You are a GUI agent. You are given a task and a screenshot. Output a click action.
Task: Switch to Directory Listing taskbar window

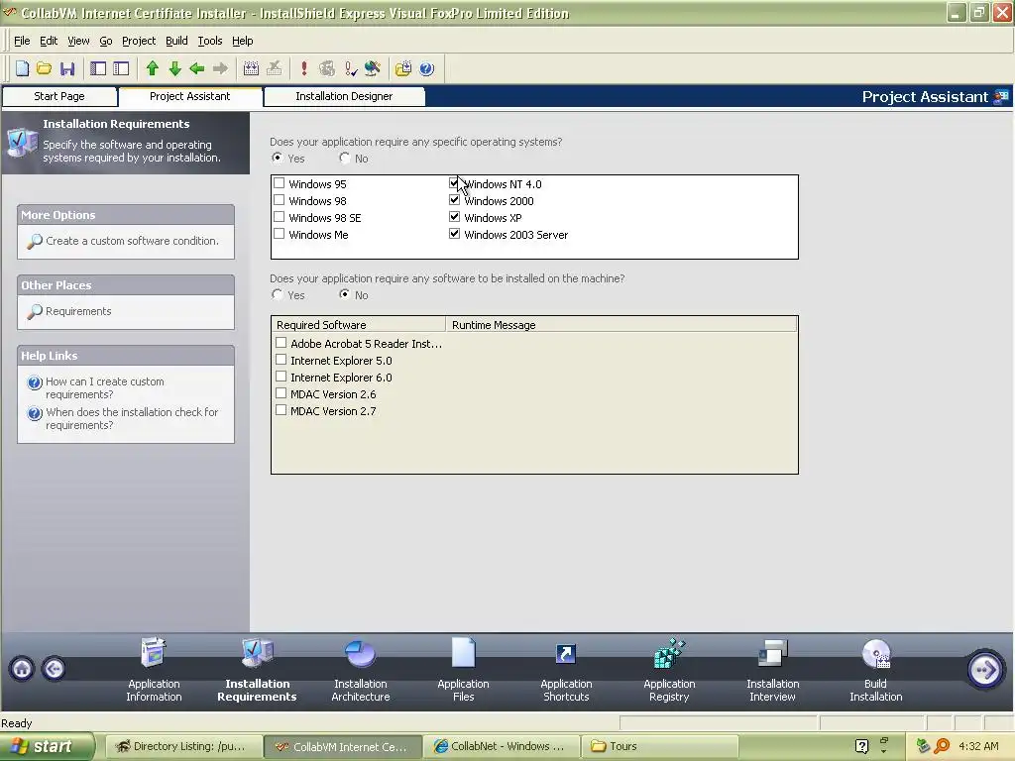click(183, 746)
